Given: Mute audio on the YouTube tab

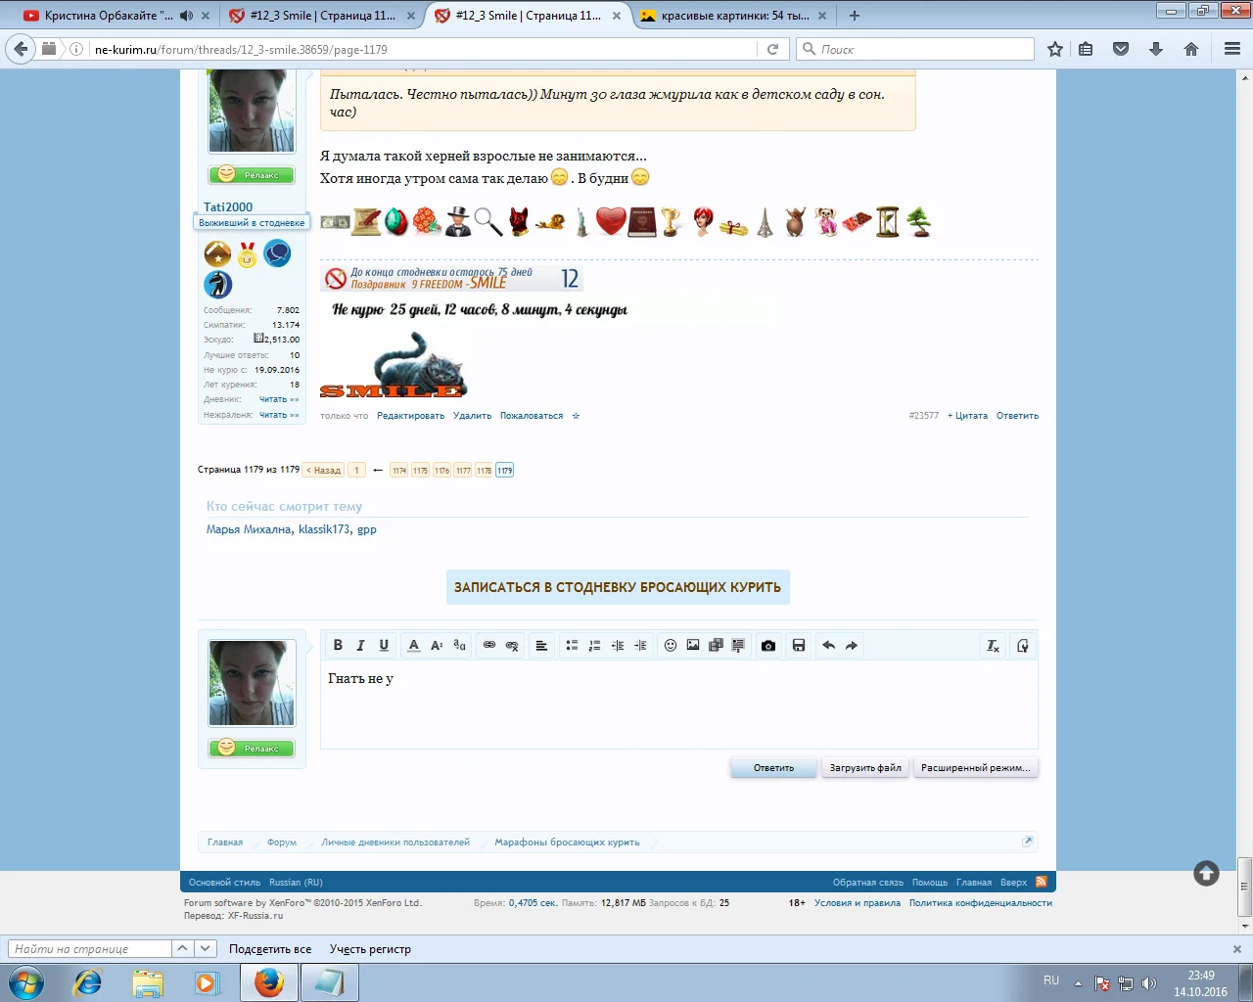Looking at the screenshot, I should coord(186,16).
